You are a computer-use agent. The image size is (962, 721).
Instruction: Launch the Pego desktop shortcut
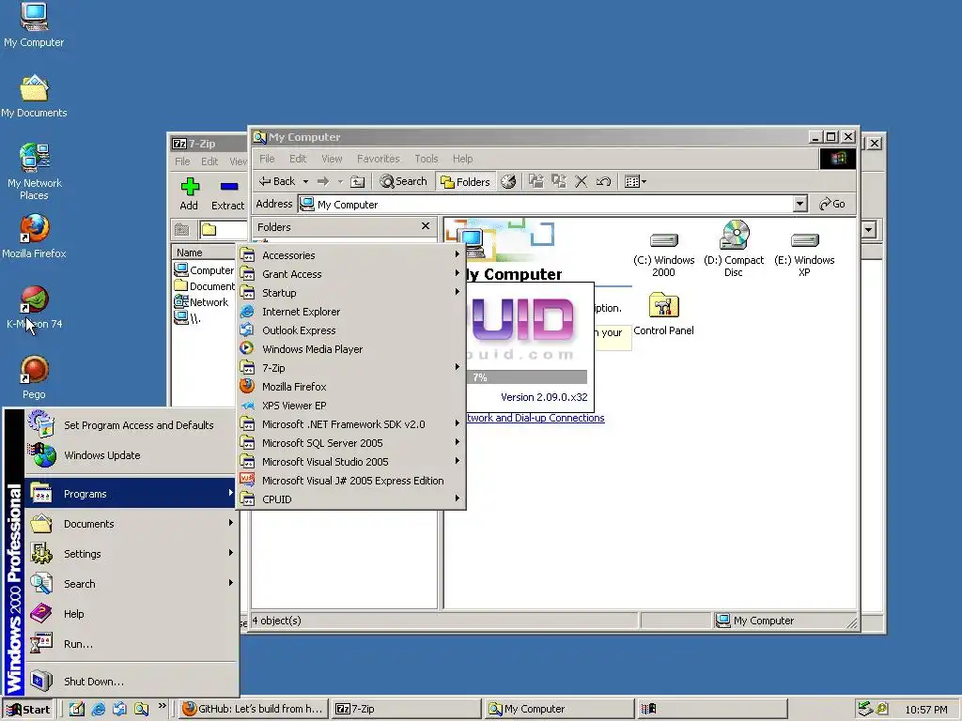pyautogui.click(x=34, y=377)
